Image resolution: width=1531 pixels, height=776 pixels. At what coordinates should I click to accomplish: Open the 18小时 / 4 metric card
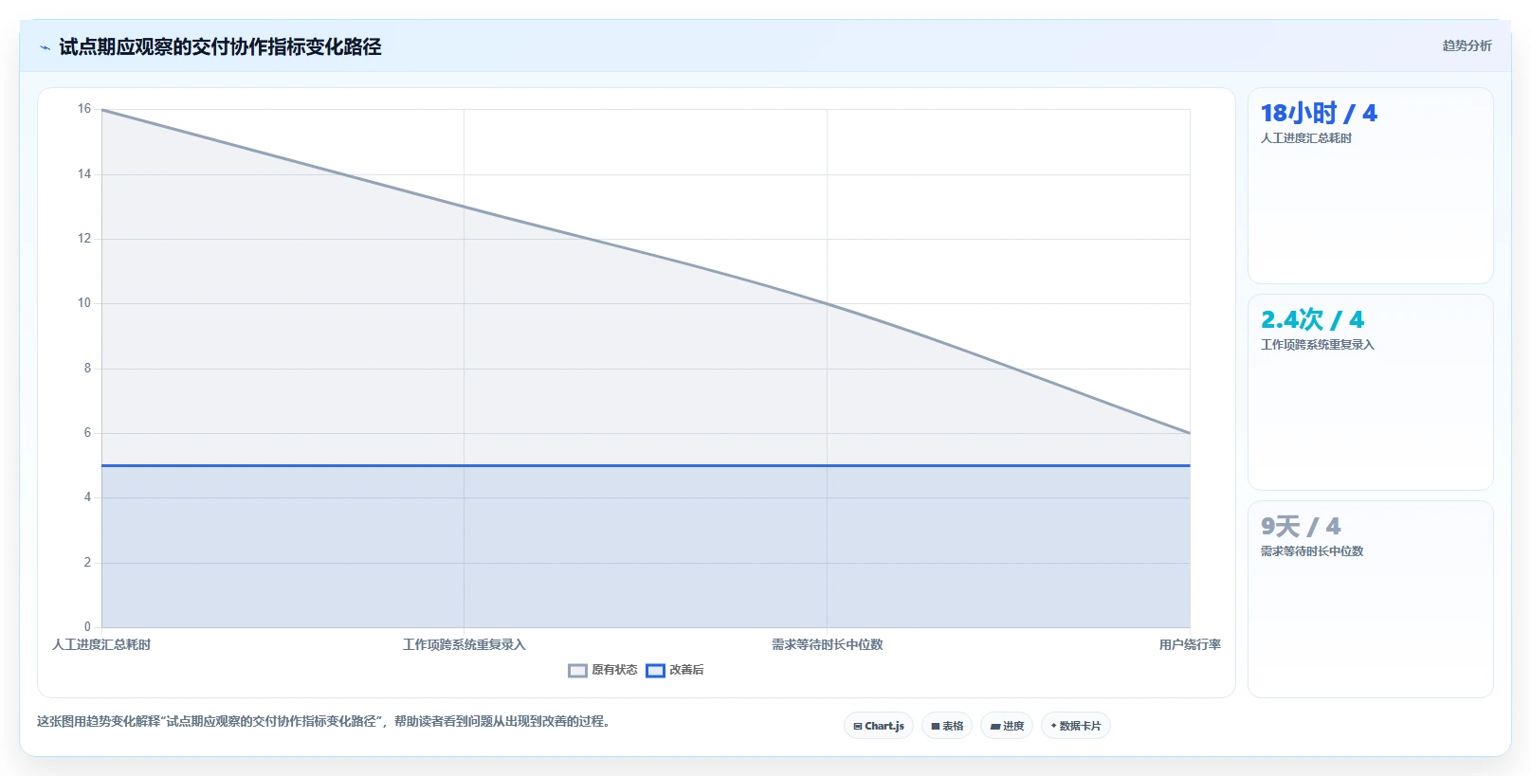pos(1370,186)
